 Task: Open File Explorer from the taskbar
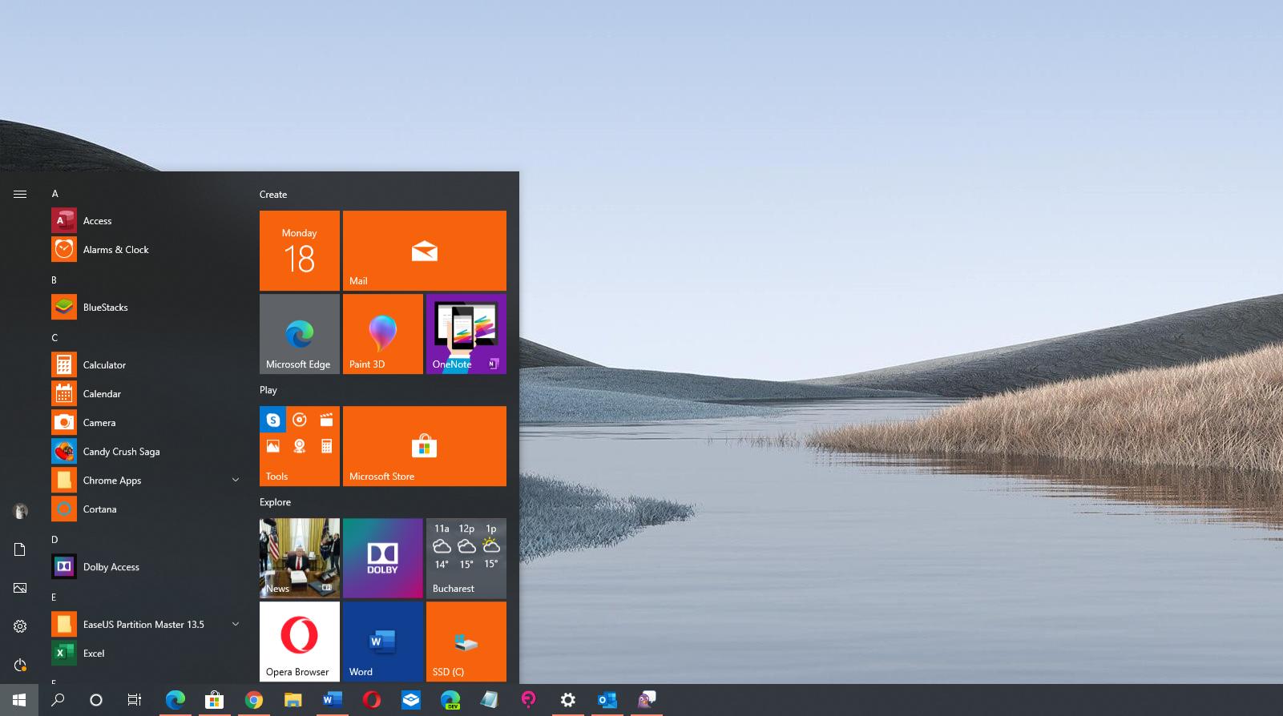[293, 700]
